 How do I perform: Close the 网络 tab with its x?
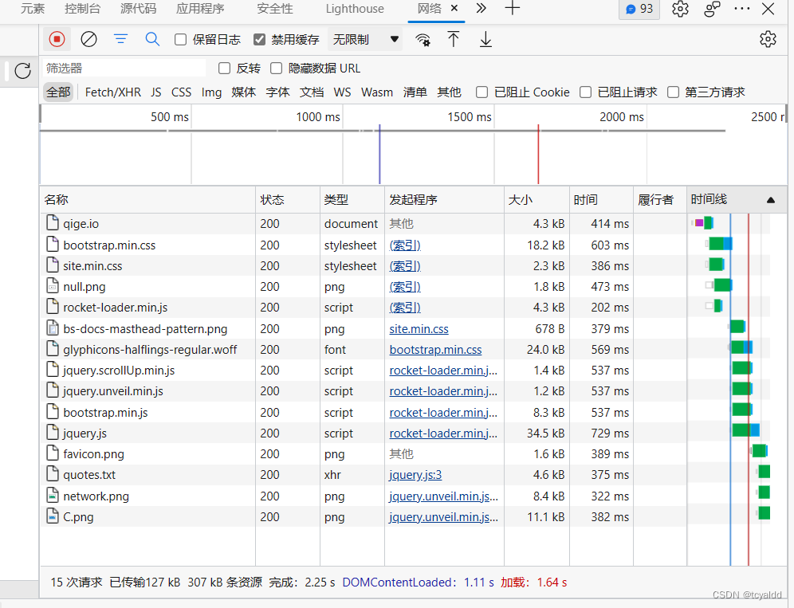454,8
